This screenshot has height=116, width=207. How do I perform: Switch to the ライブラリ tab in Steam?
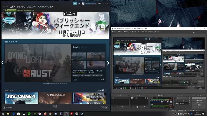(x=21, y=7)
